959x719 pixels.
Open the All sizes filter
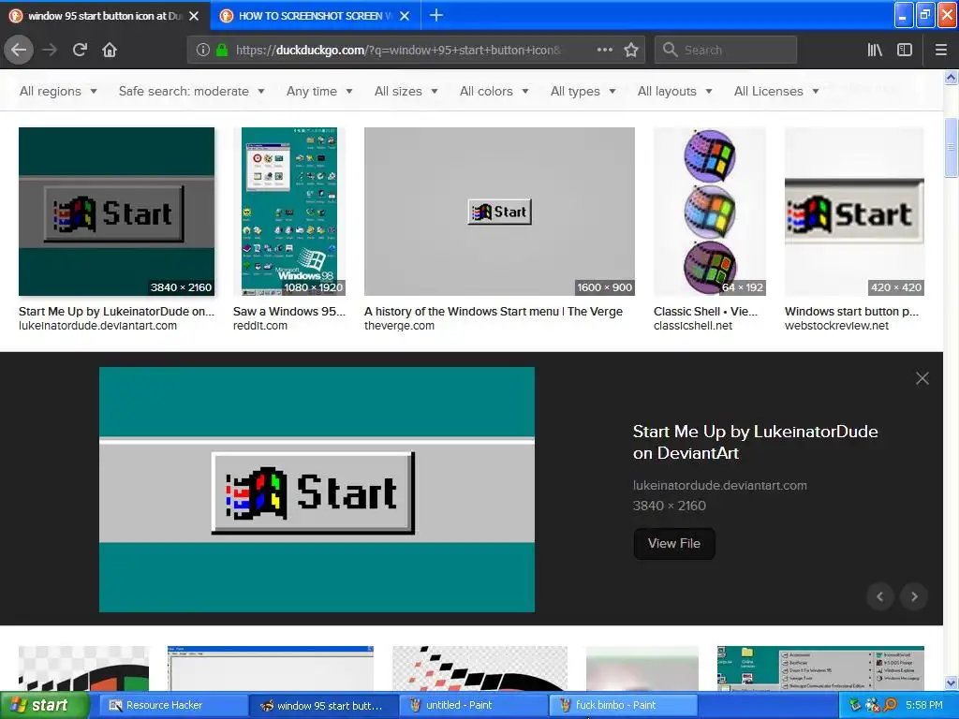pyautogui.click(x=406, y=91)
